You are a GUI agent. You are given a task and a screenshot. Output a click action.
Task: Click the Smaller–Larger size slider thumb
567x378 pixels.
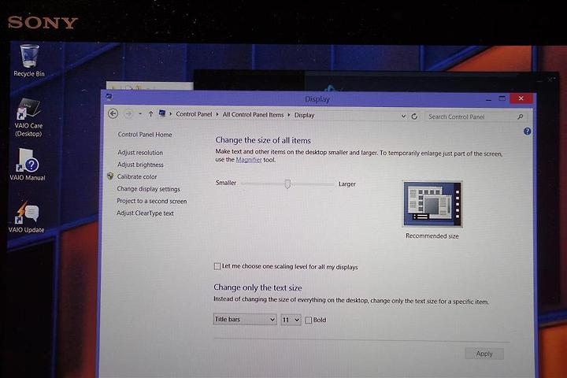287,183
